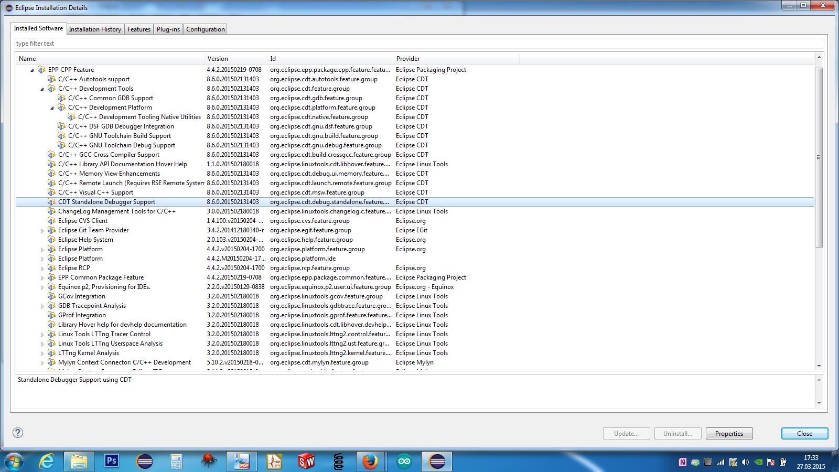Collapse the EPP CPP Feature tree node
839x472 pixels.
(x=32, y=70)
